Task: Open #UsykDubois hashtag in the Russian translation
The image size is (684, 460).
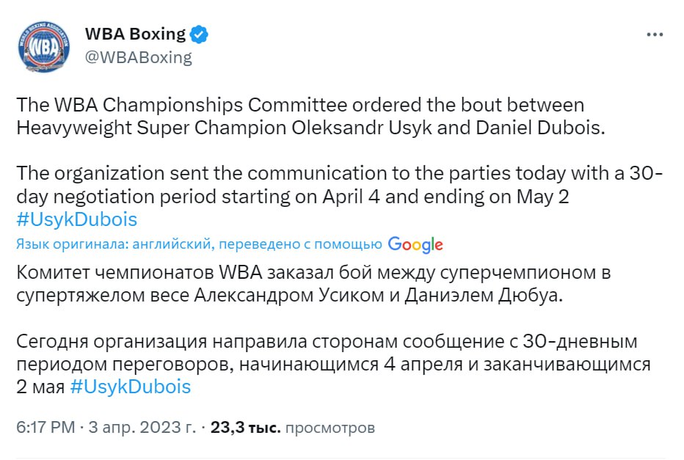Action: (x=130, y=387)
